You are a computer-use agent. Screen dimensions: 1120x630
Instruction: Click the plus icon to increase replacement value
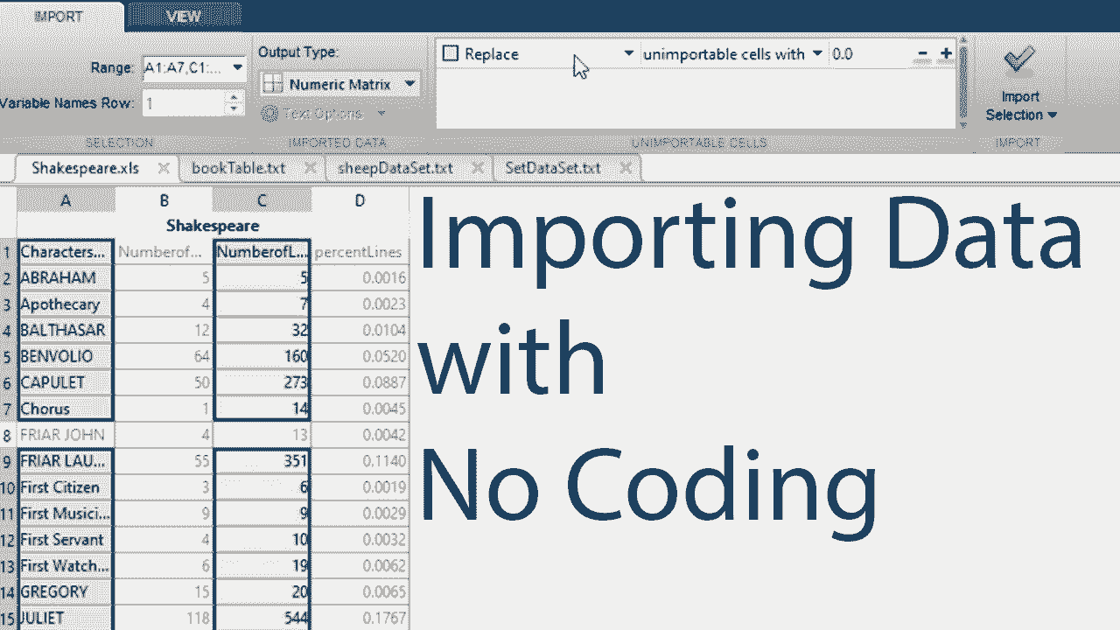point(945,53)
